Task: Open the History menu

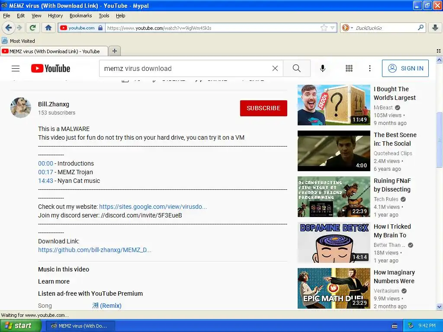Action: point(55,16)
